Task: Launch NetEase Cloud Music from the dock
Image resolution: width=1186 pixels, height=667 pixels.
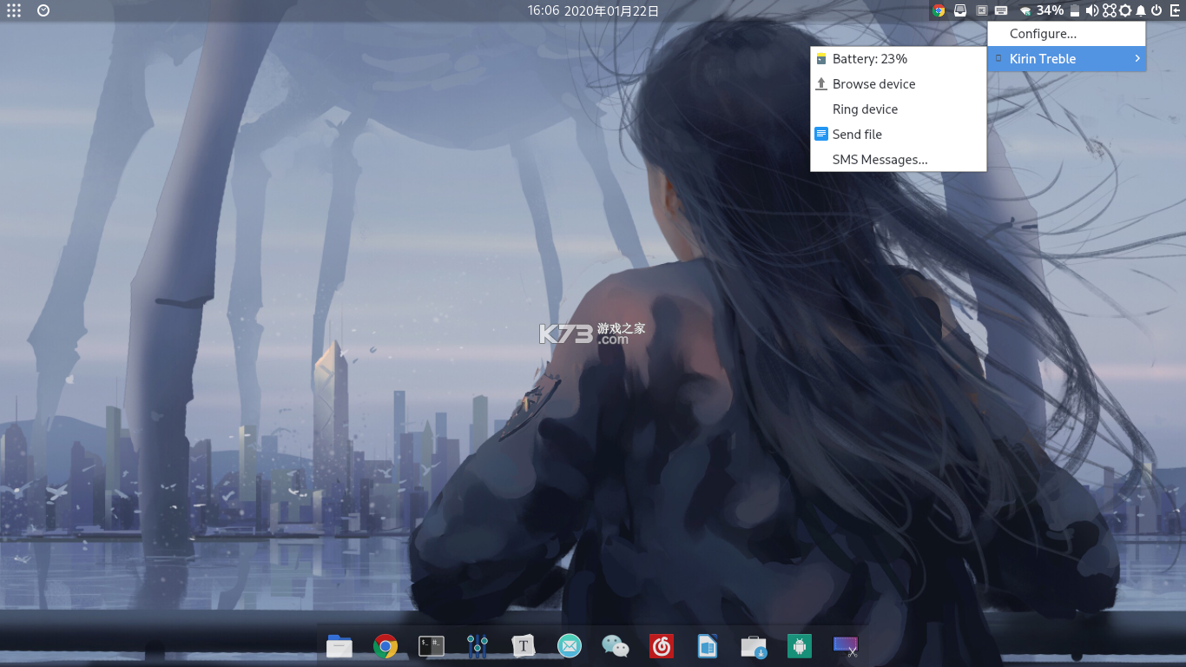Action: coord(662,646)
